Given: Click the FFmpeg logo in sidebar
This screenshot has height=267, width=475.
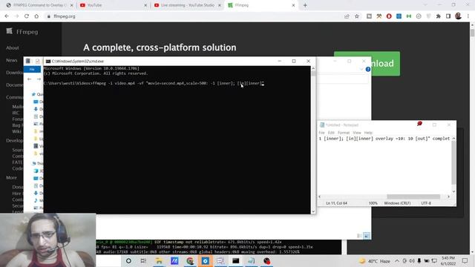Looking at the screenshot, I should (x=10, y=31).
